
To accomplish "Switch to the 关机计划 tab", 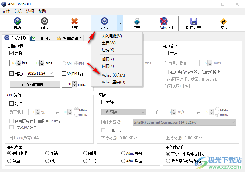I will (16, 38).
